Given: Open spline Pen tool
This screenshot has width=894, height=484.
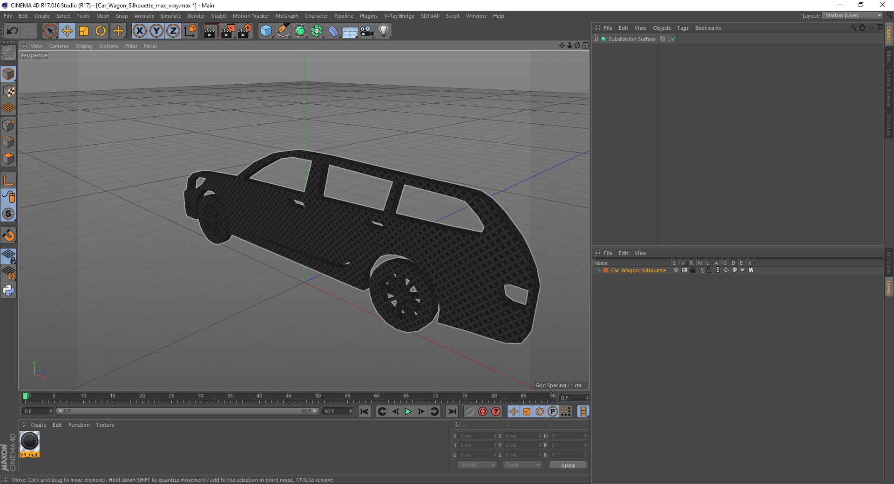Looking at the screenshot, I should point(283,31).
